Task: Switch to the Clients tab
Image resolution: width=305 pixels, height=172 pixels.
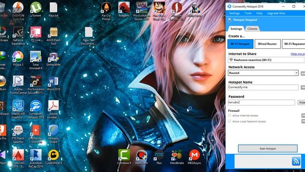Action: pyautogui.click(x=252, y=29)
